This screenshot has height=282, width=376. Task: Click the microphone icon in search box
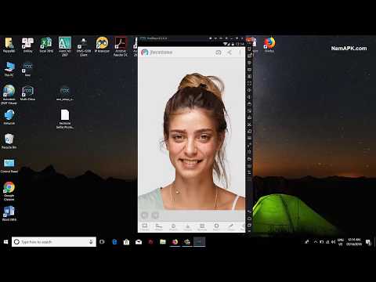[x=91, y=242]
